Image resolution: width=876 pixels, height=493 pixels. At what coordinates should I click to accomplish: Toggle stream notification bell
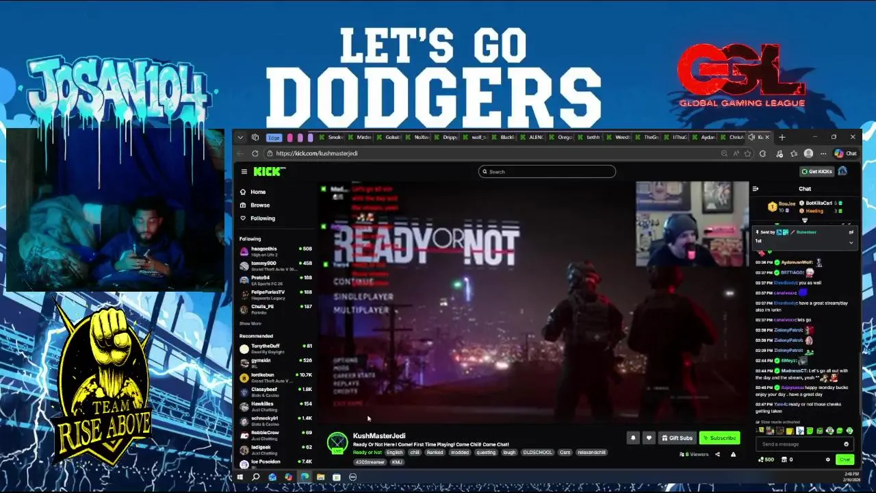tap(633, 438)
